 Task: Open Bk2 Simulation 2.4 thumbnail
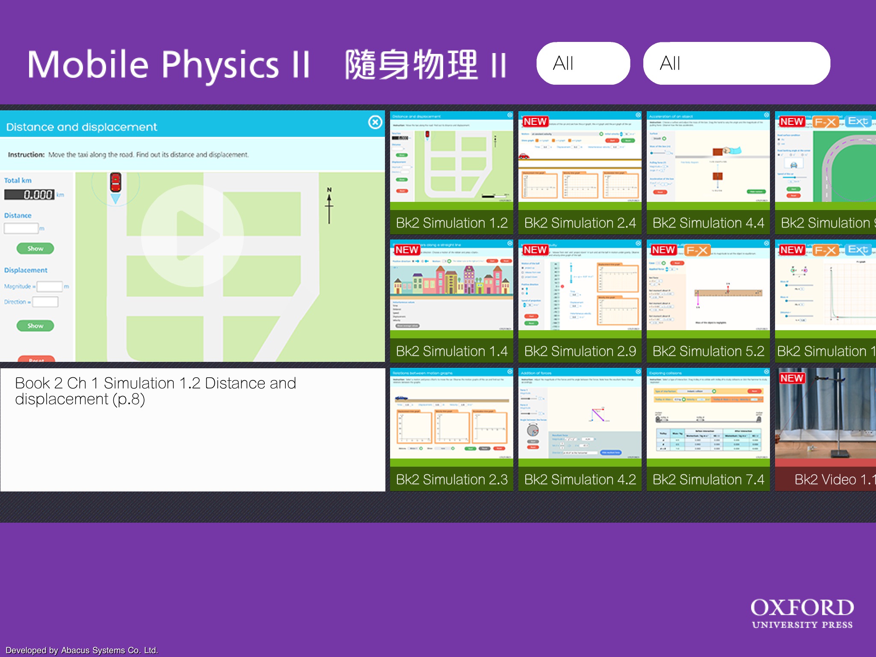click(x=580, y=172)
